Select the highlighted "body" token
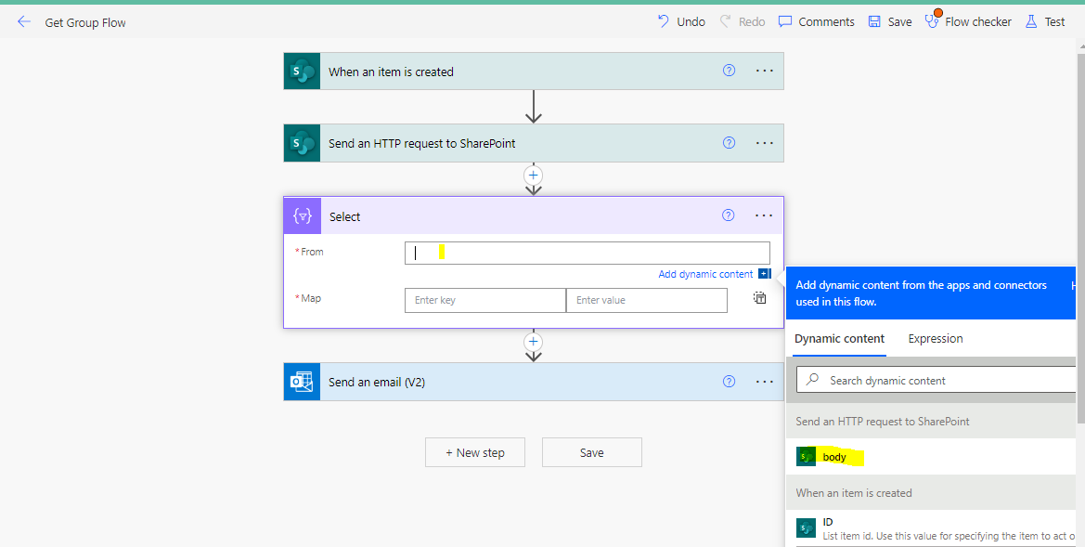Screen dimensions: 1085x547 point(829,456)
